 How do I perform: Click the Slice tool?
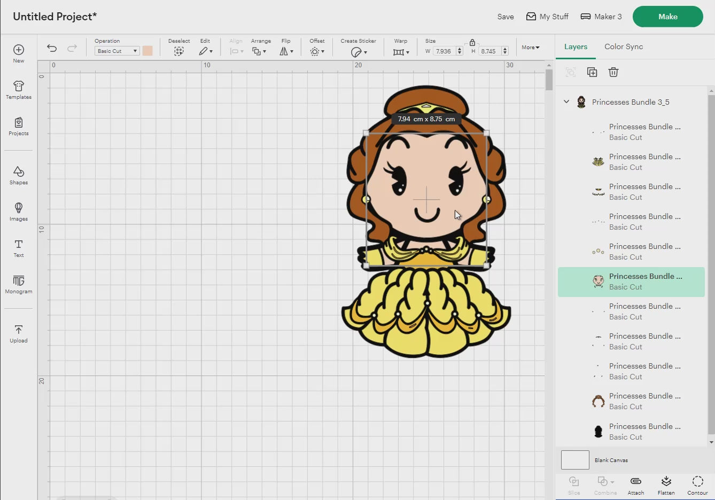[x=574, y=486]
